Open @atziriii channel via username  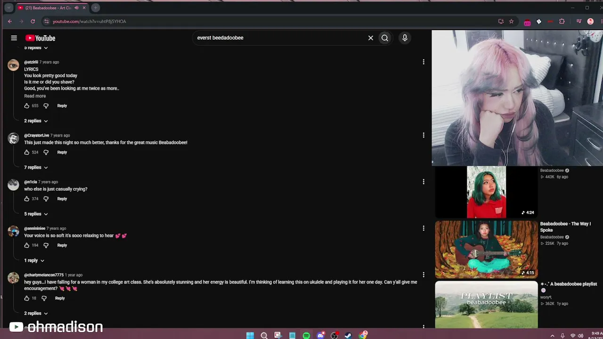pos(31,62)
